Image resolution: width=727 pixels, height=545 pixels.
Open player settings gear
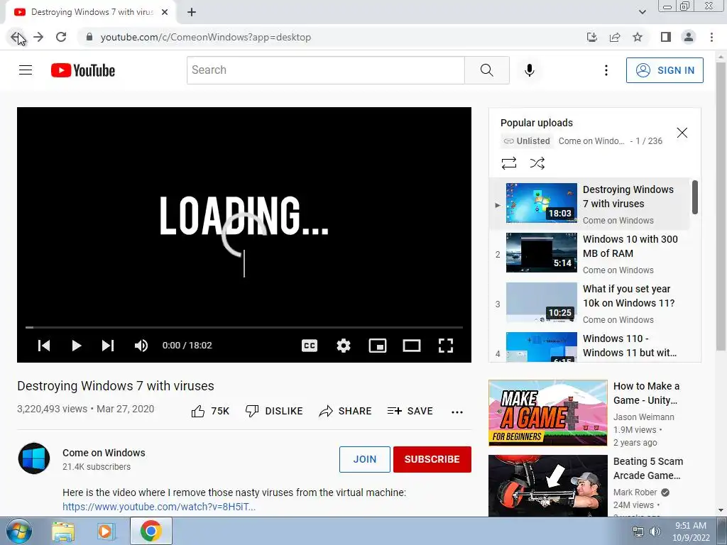pos(344,346)
